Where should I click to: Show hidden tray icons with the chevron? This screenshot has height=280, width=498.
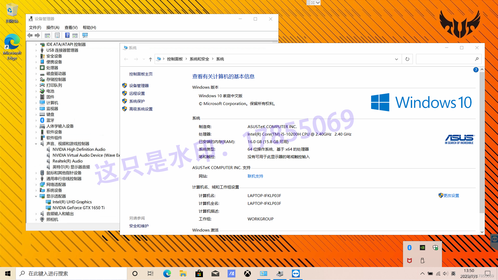pyautogui.click(x=422, y=274)
